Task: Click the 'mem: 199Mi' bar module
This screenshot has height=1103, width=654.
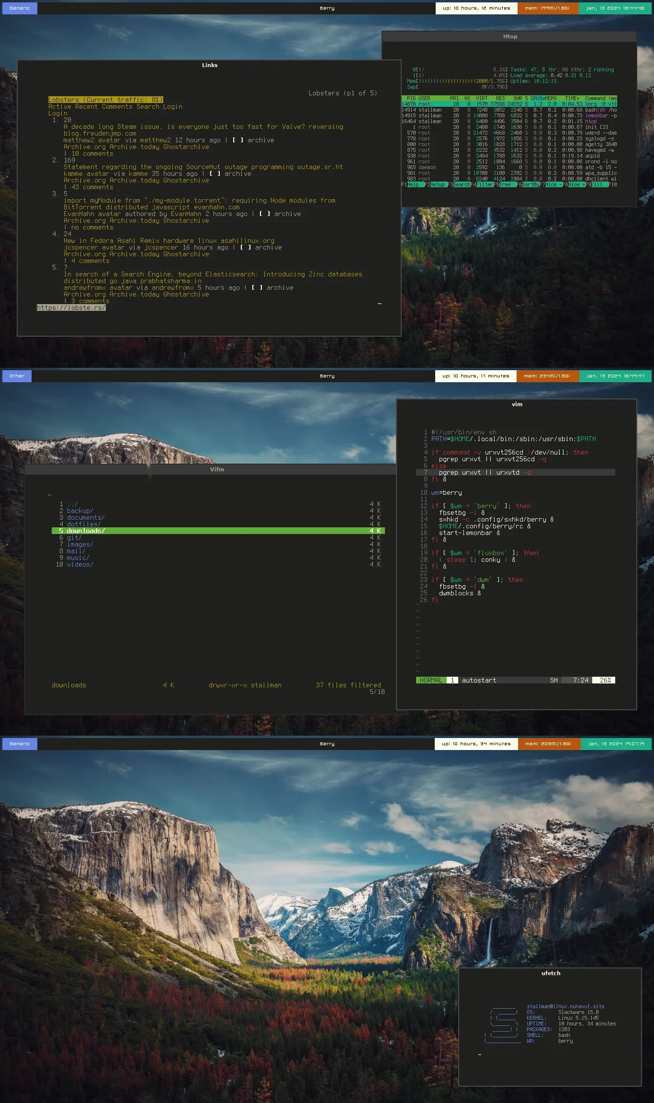Action: [548, 8]
